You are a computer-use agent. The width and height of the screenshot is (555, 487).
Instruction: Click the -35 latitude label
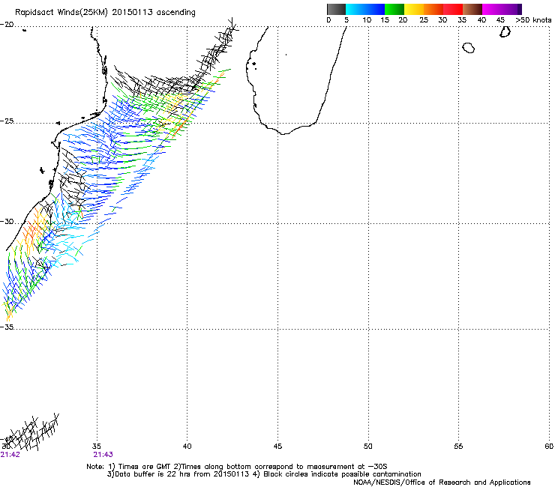7,327
